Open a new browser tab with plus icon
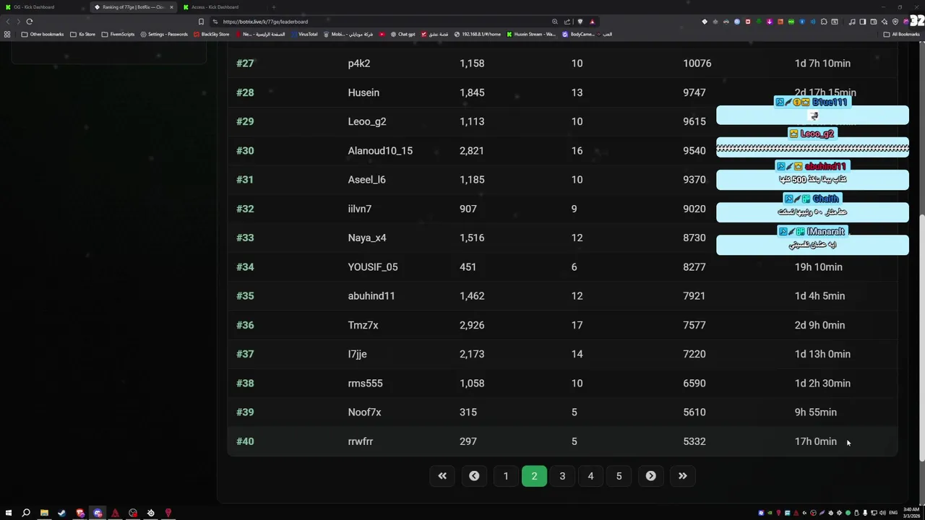This screenshot has height=520, width=925. pos(273,7)
